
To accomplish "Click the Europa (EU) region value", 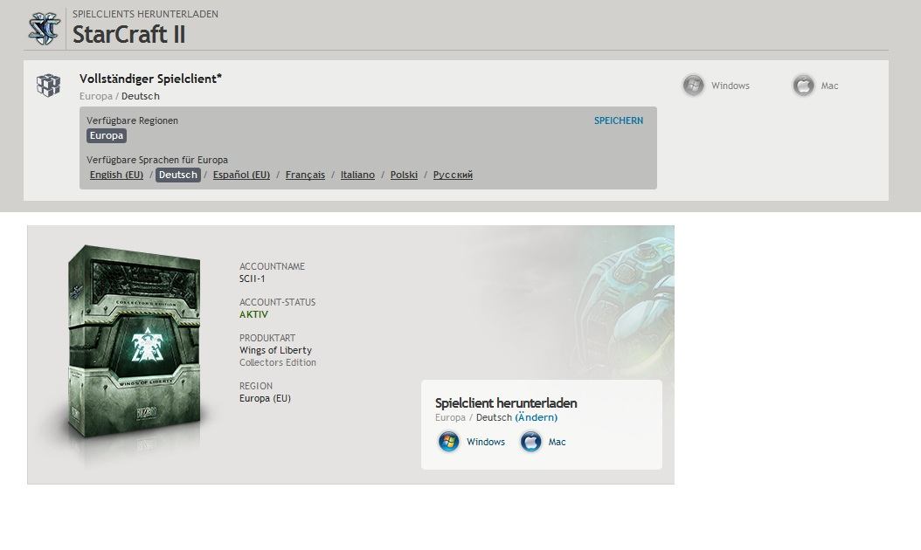I will click(265, 399).
